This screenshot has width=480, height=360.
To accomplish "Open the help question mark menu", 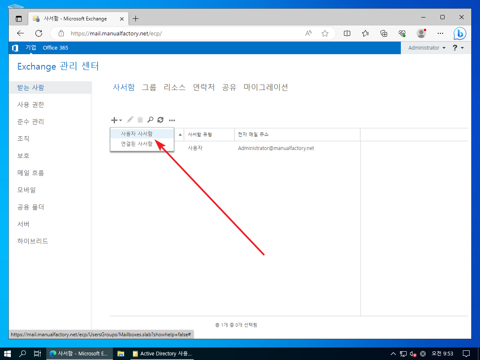I will click(458, 48).
